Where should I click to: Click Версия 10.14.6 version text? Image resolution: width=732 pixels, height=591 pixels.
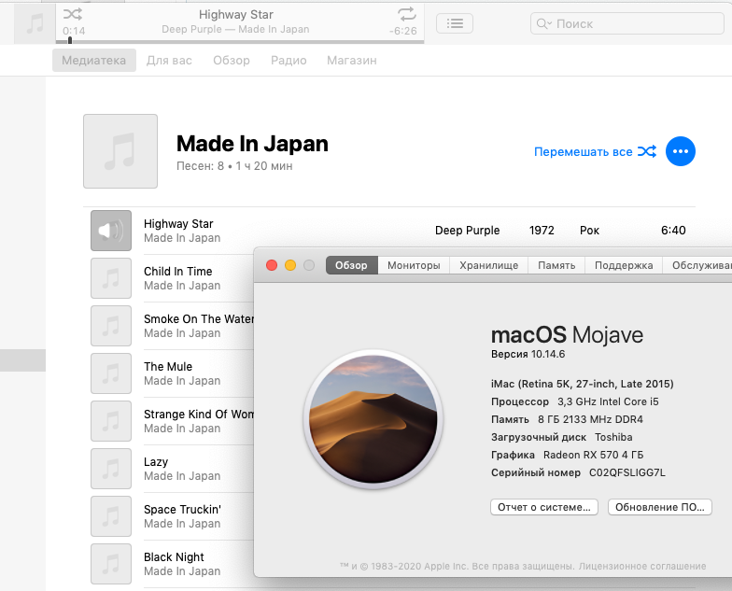528,354
